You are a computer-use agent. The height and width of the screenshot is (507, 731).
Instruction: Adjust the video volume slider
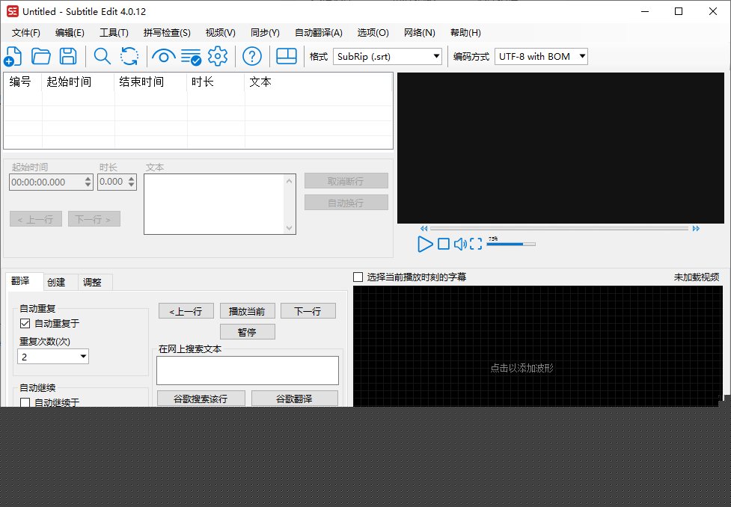(511, 244)
